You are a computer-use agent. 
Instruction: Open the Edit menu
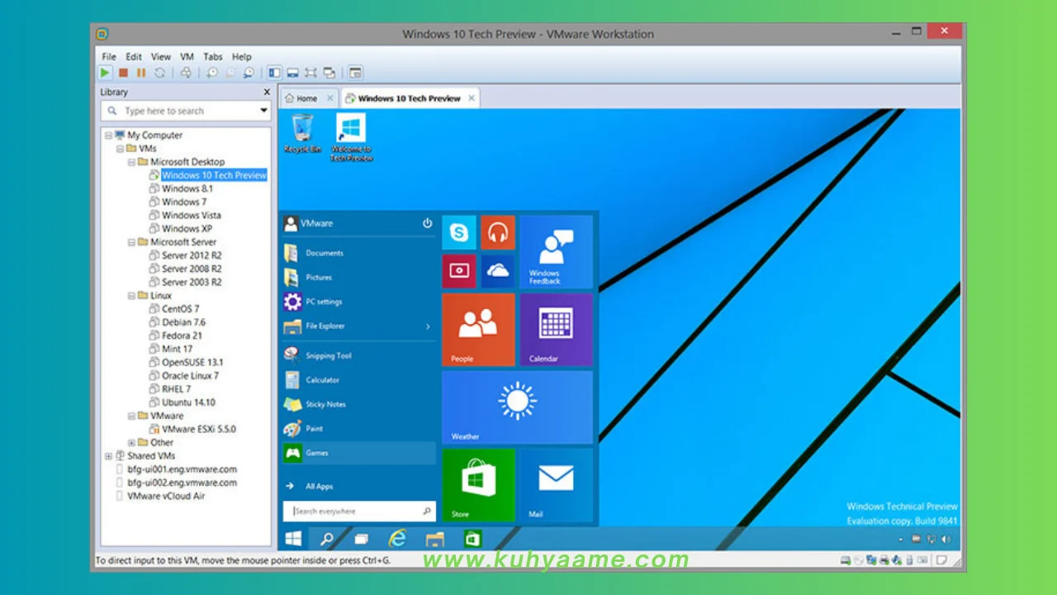pyautogui.click(x=134, y=57)
